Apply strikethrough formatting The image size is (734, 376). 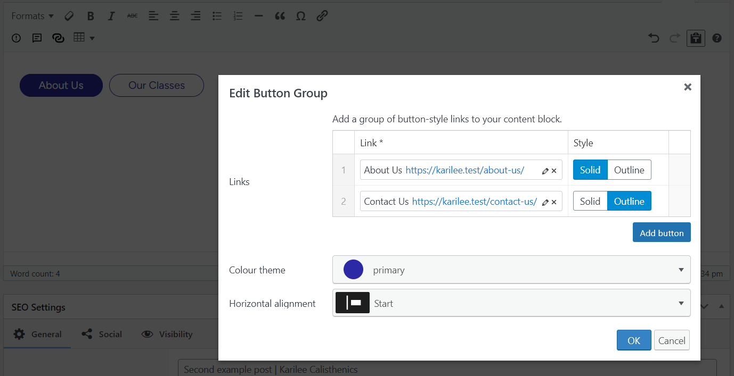132,16
